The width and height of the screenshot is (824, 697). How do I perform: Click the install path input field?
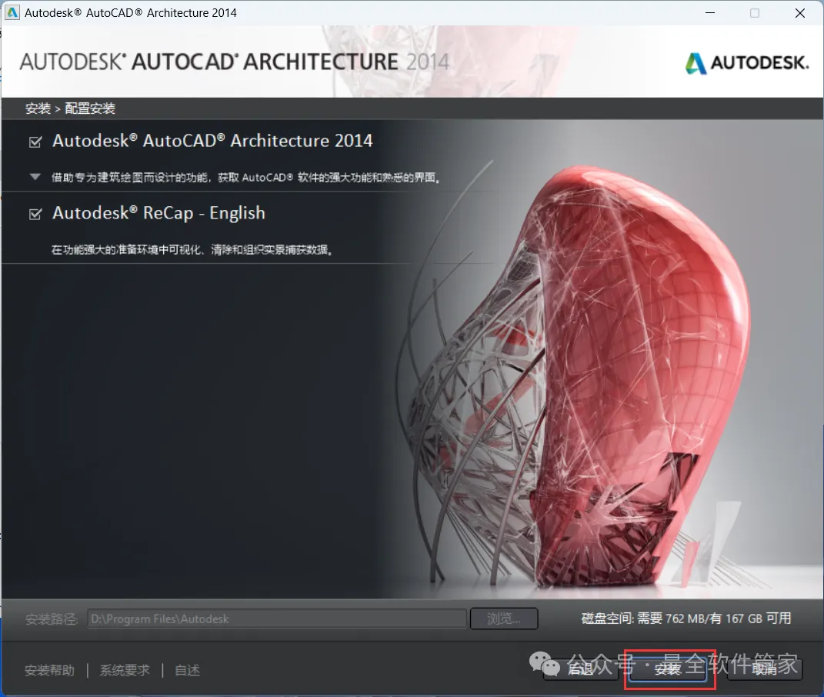277,619
